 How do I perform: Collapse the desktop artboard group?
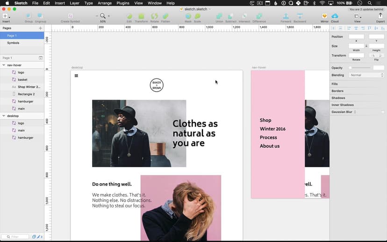click(x=4, y=116)
